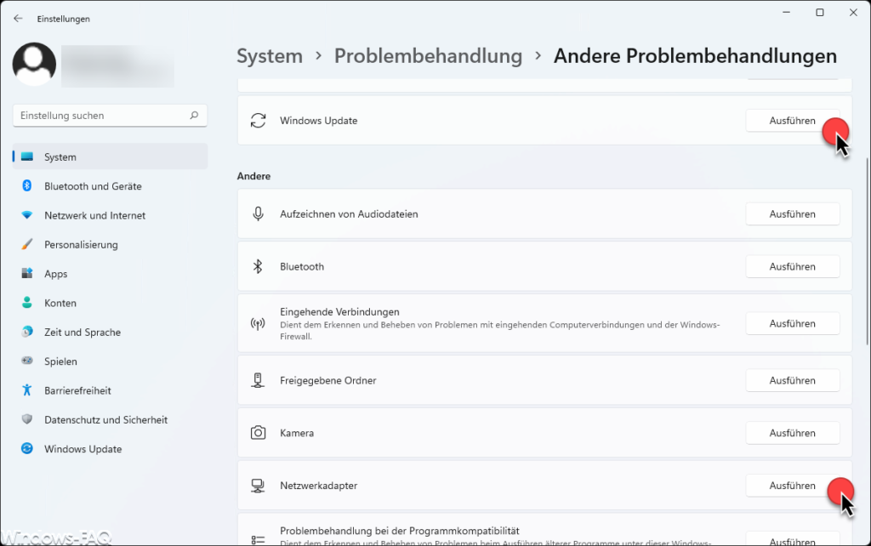871x546 pixels.
Task: Click System in the breadcrumb
Action: click(x=270, y=55)
